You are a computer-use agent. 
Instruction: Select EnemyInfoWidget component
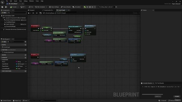click(x=11, y=26)
